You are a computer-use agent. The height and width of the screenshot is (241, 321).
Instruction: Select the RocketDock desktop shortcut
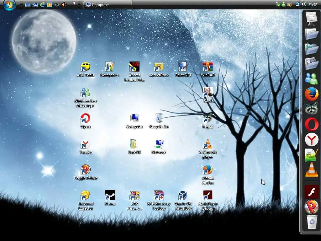pyautogui.click(x=159, y=69)
